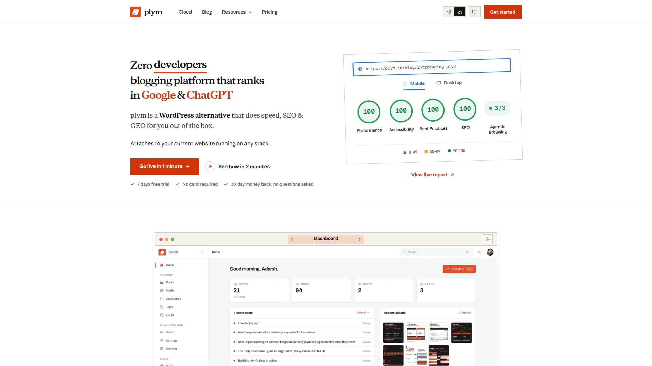The height and width of the screenshot is (366, 652).
Task: Click Go live in 1 minute
Action: point(165,166)
